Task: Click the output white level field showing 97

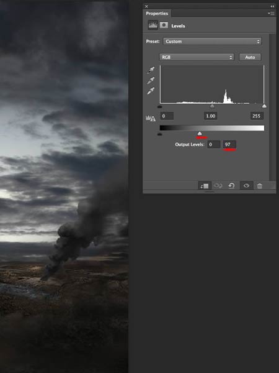Action: (x=229, y=144)
